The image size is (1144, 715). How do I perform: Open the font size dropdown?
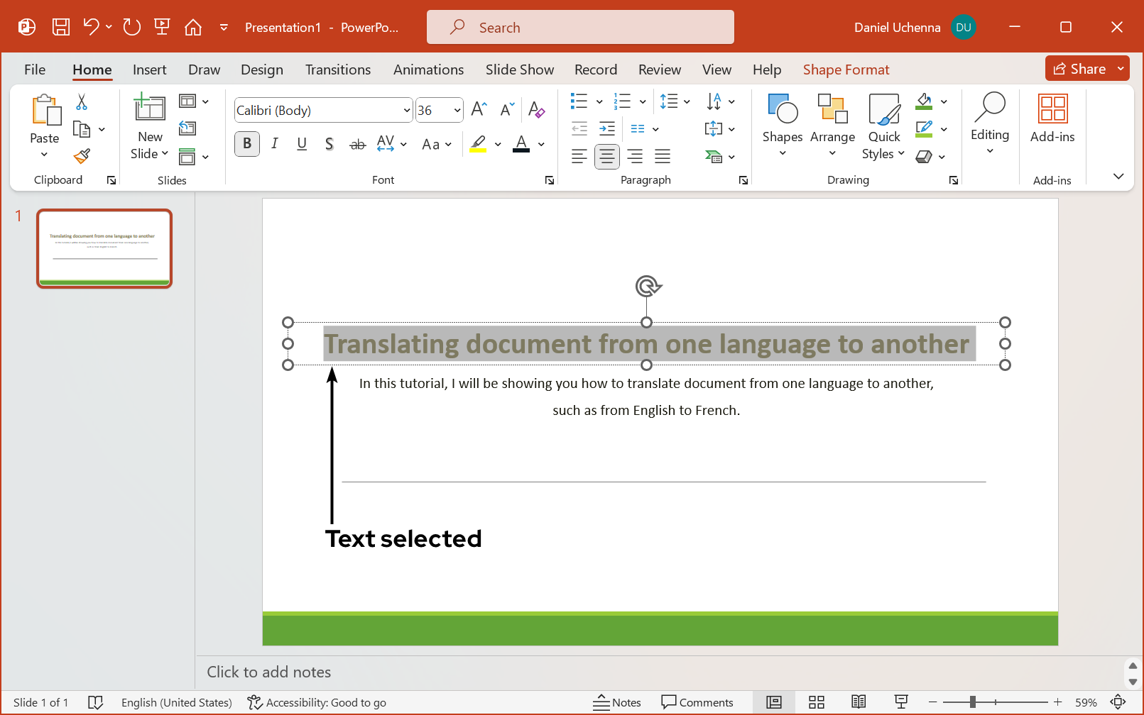[x=457, y=110]
